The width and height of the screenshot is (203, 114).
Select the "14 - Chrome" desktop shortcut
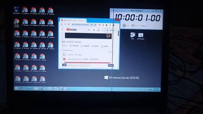pyautogui.click(x=34, y=22)
